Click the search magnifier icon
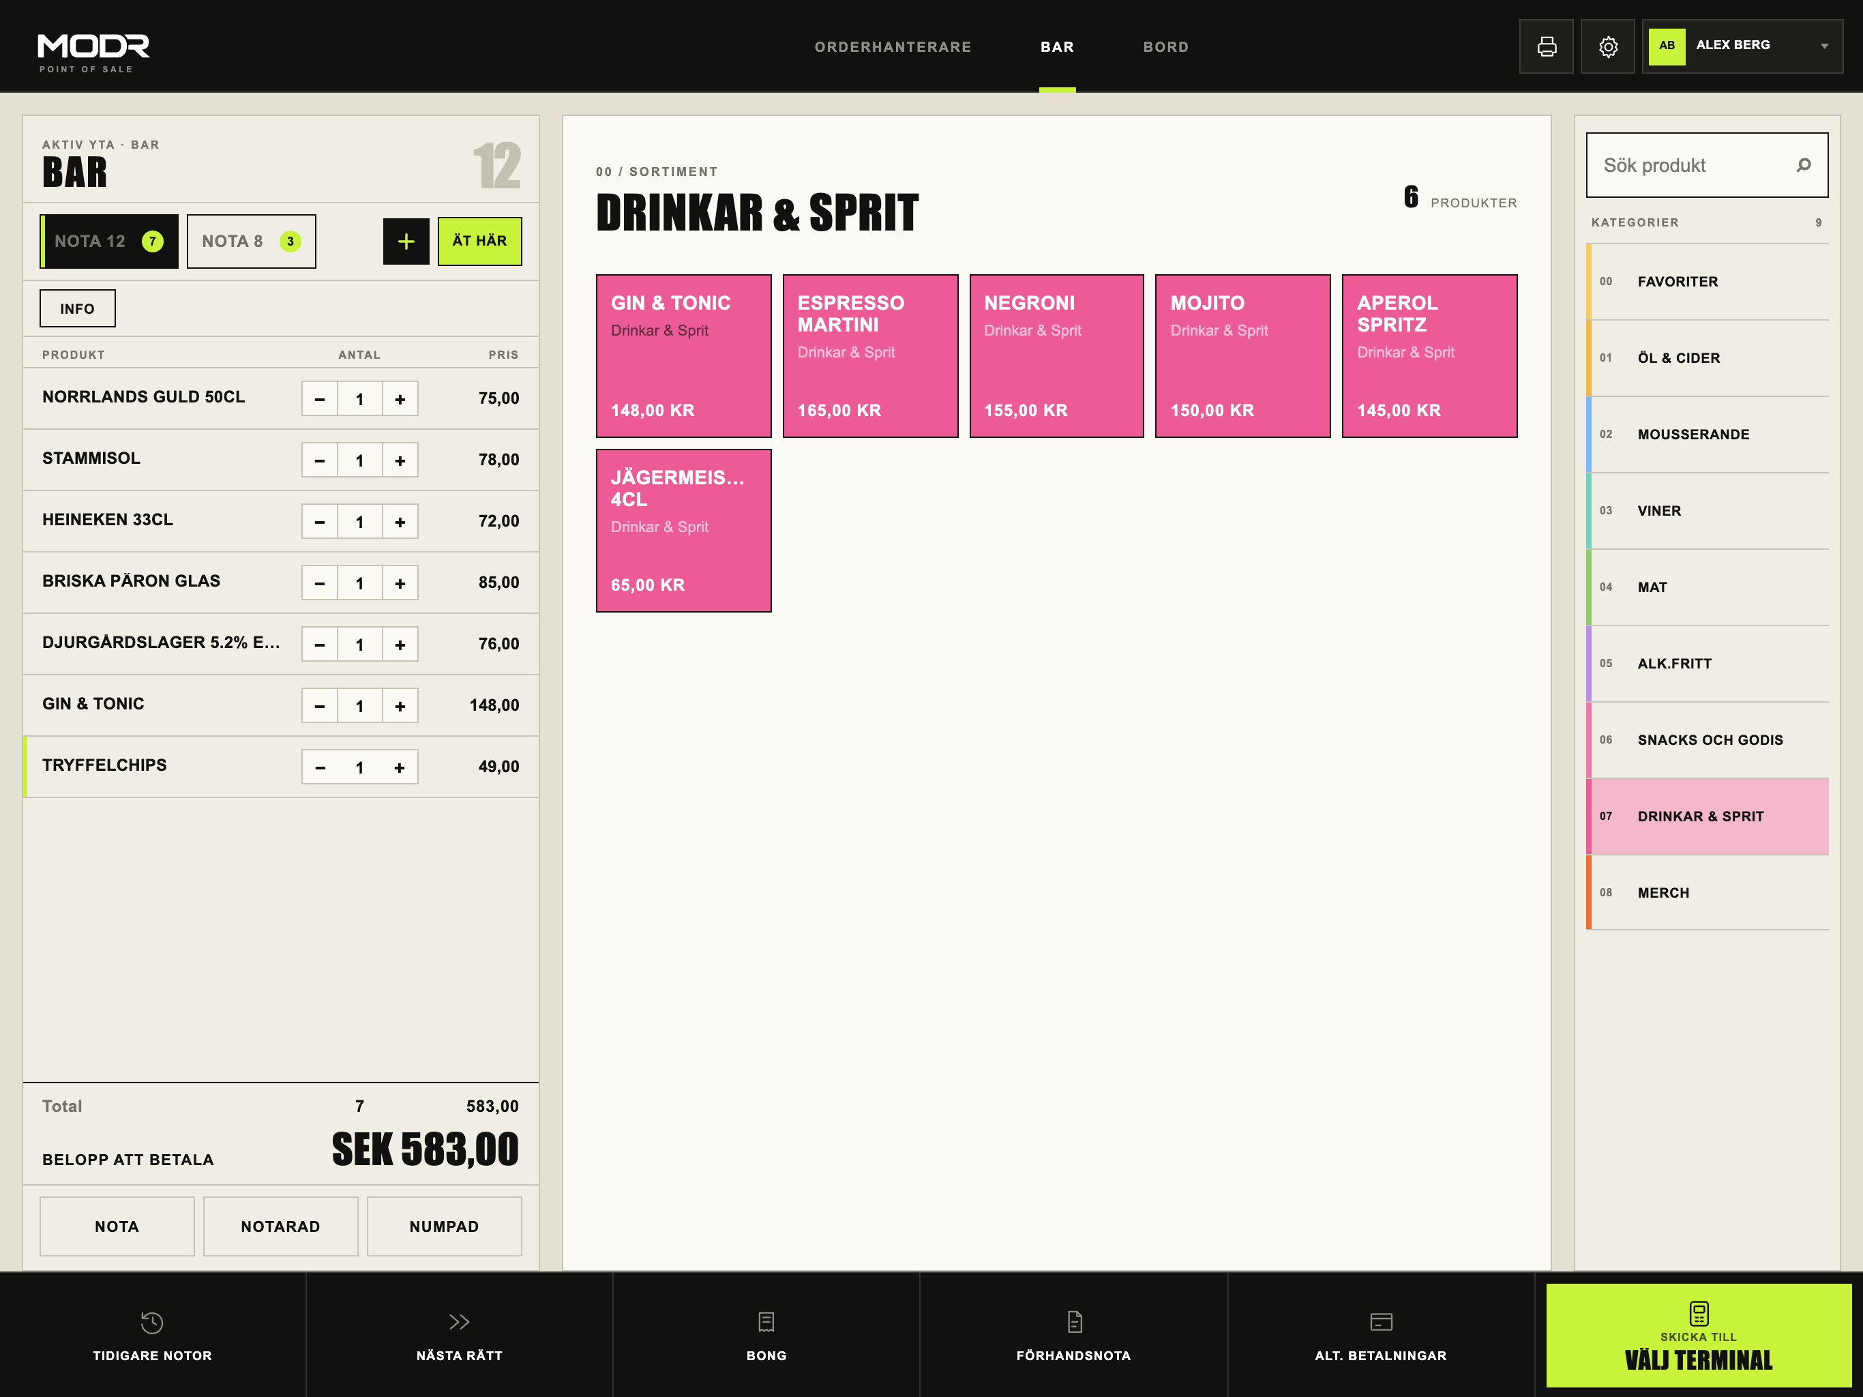The height and width of the screenshot is (1397, 1863). [1803, 165]
